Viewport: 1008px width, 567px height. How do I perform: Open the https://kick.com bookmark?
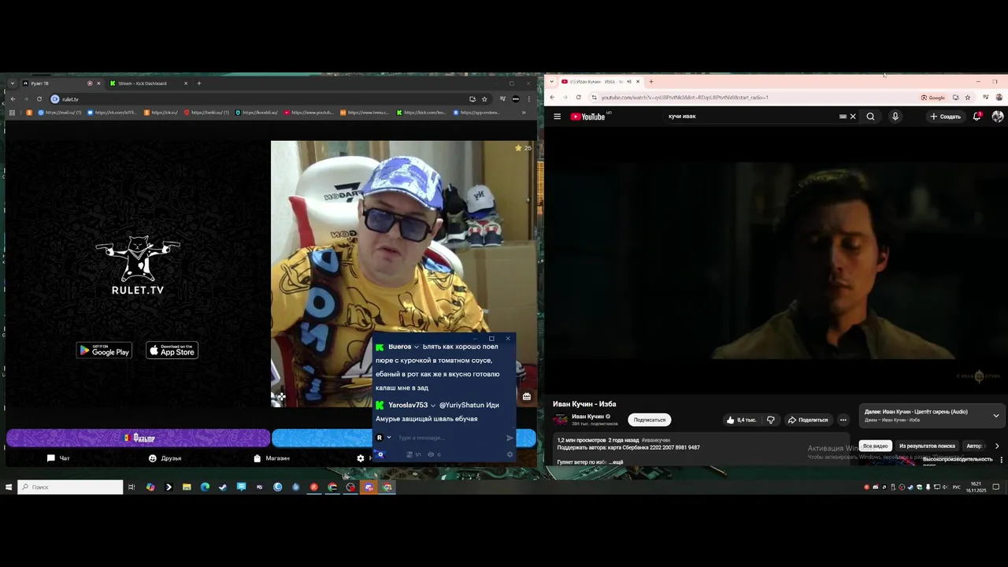(x=422, y=113)
